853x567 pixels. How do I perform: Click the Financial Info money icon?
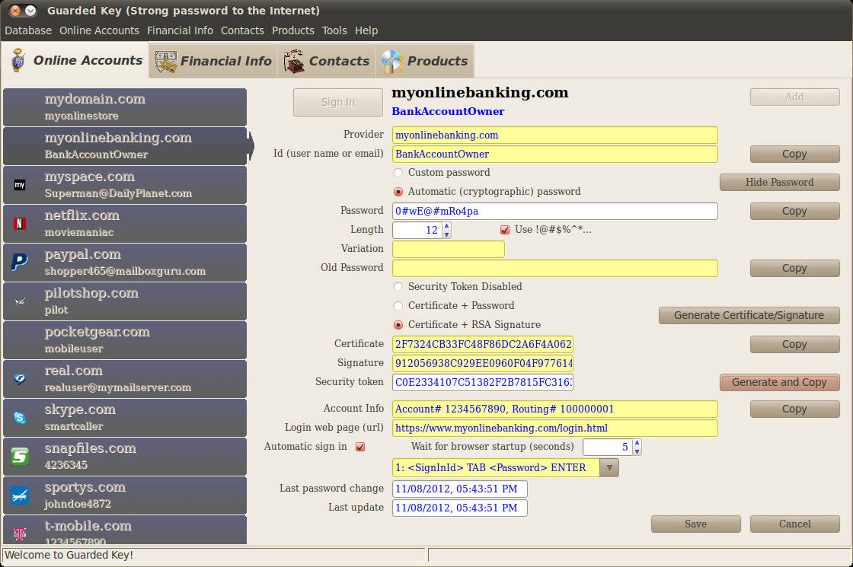[166, 61]
